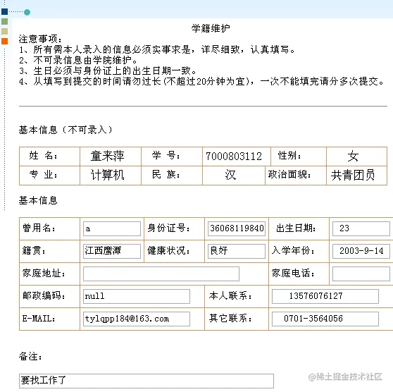Click the 健康状况 input field
Image resolution: width=393 pixels, height=392 pixels.
coord(237,251)
